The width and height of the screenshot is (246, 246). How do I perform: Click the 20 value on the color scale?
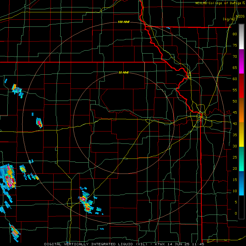pyautogui.click(x=235, y=169)
